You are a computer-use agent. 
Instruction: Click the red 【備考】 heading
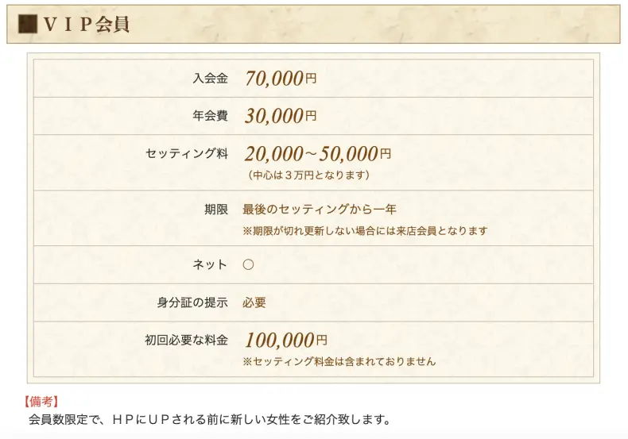pyautogui.click(x=41, y=402)
